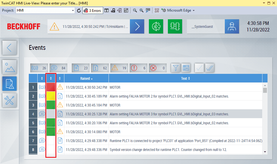Click the _SystemGuest user field

206,26
